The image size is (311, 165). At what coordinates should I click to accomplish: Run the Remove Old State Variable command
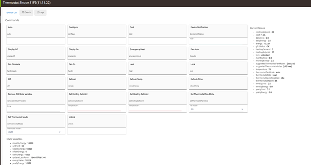click(36, 98)
